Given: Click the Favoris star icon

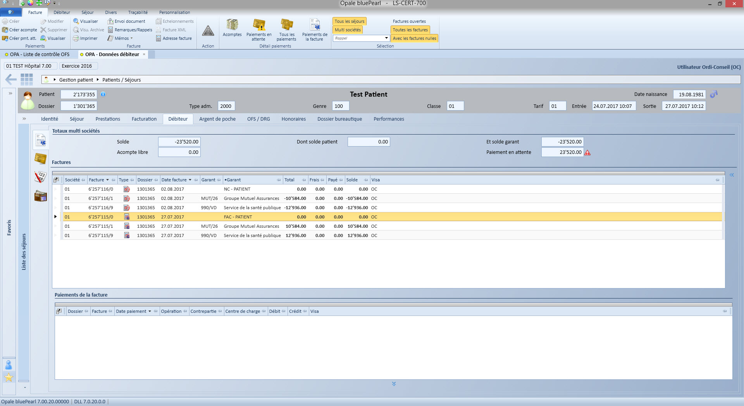Looking at the screenshot, I should 9,377.
